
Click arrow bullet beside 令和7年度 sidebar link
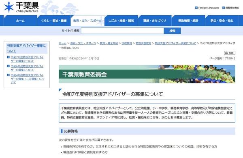click(x=9, y=57)
